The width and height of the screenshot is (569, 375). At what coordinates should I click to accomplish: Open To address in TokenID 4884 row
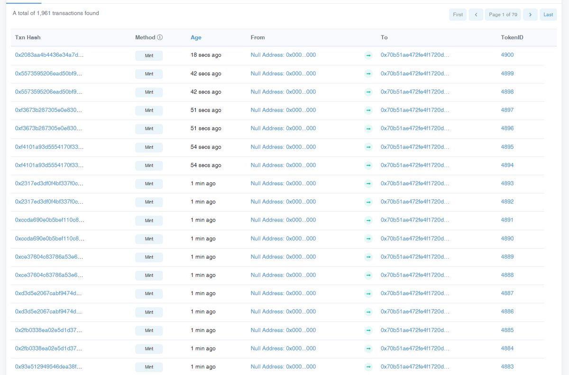(x=415, y=348)
